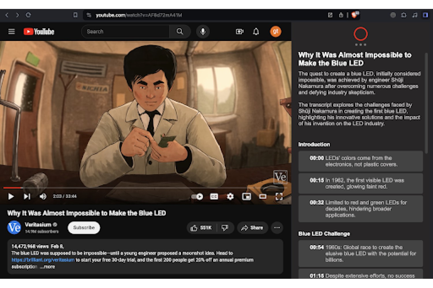Click the YouTube search field

coord(126,31)
